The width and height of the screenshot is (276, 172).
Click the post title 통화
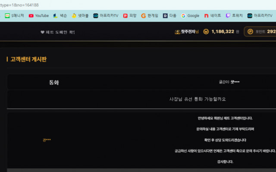54,83
